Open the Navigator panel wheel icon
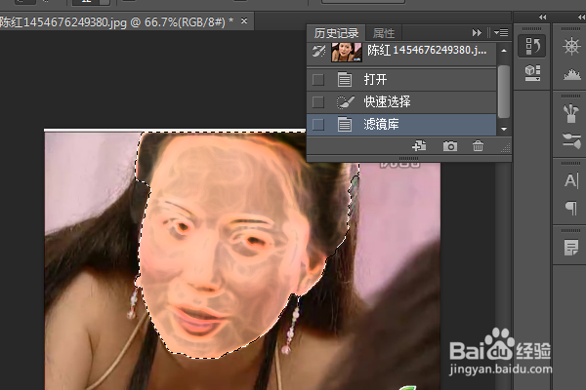 pos(571,46)
